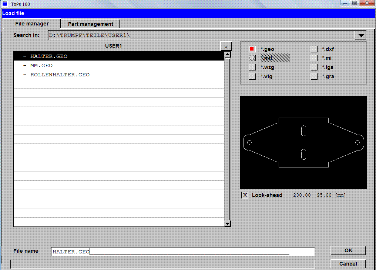Close the ToPs 100 window
376x270 pixels.
click(x=367, y=3)
